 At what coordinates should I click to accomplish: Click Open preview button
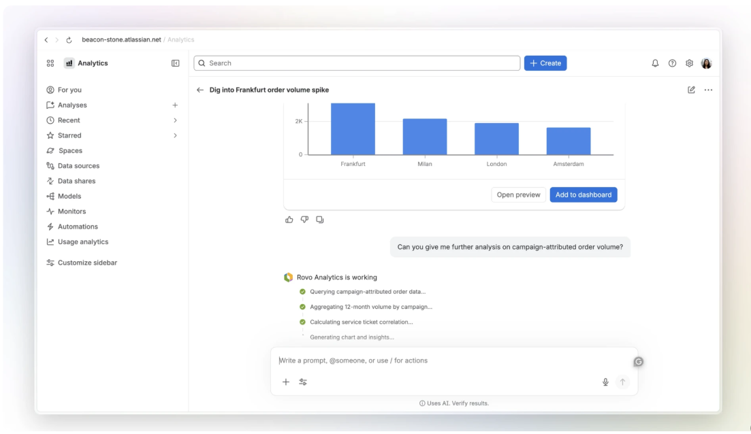[518, 195]
